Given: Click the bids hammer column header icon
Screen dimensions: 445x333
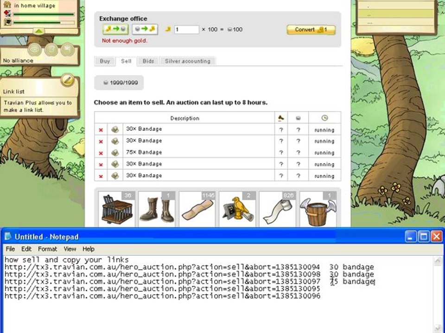Looking at the screenshot, I should (281, 118).
